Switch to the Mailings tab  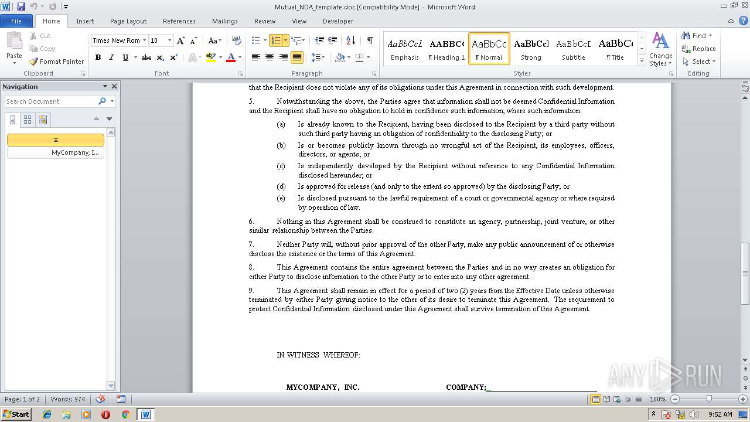point(225,21)
